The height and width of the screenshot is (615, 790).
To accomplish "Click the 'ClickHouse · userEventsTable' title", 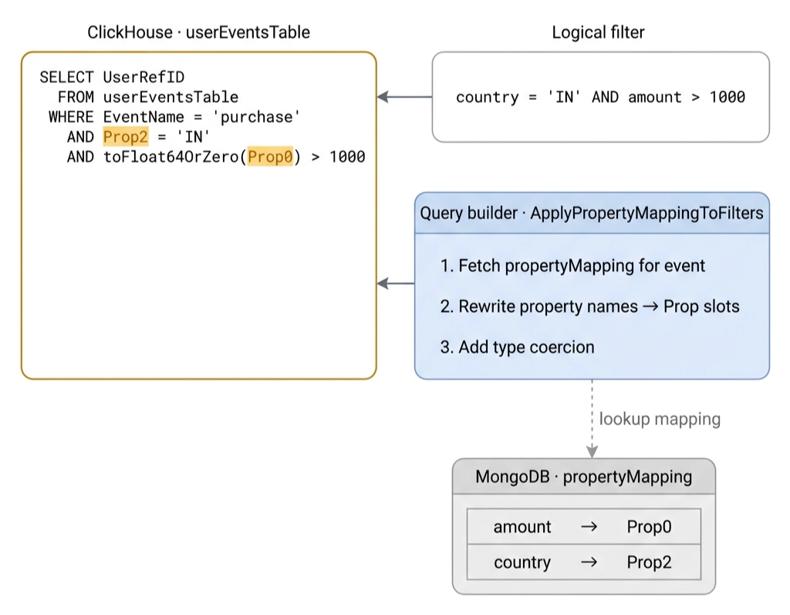I will 198,32.
